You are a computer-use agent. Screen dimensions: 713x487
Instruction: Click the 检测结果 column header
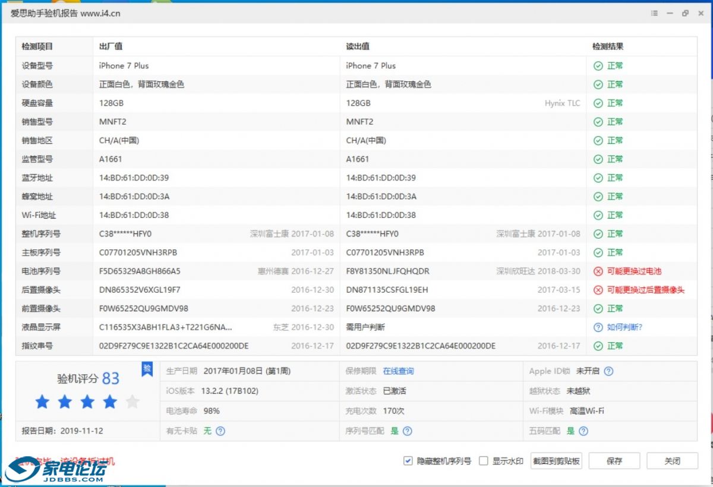coord(608,46)
